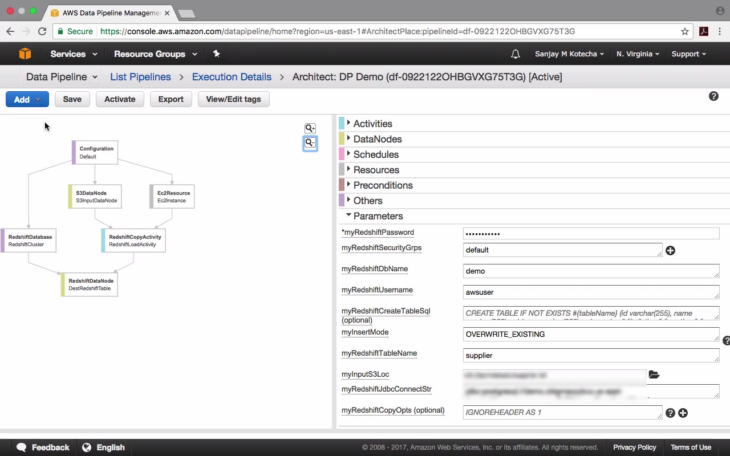Open the Resource Groups menu
The width and height of the screenshot is (730, 456).
[x=156, y=54]
